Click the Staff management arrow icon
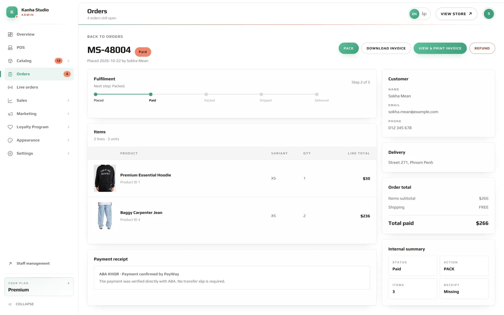Viewport: 504px width, 315px height. pos(10,263)
